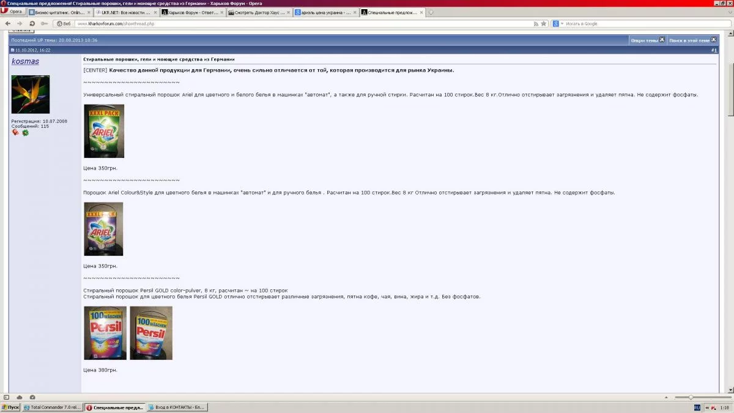This screenshot has width=734, height=413.
Task: Open the status bar view dropdown arrow
Action: 667,397
